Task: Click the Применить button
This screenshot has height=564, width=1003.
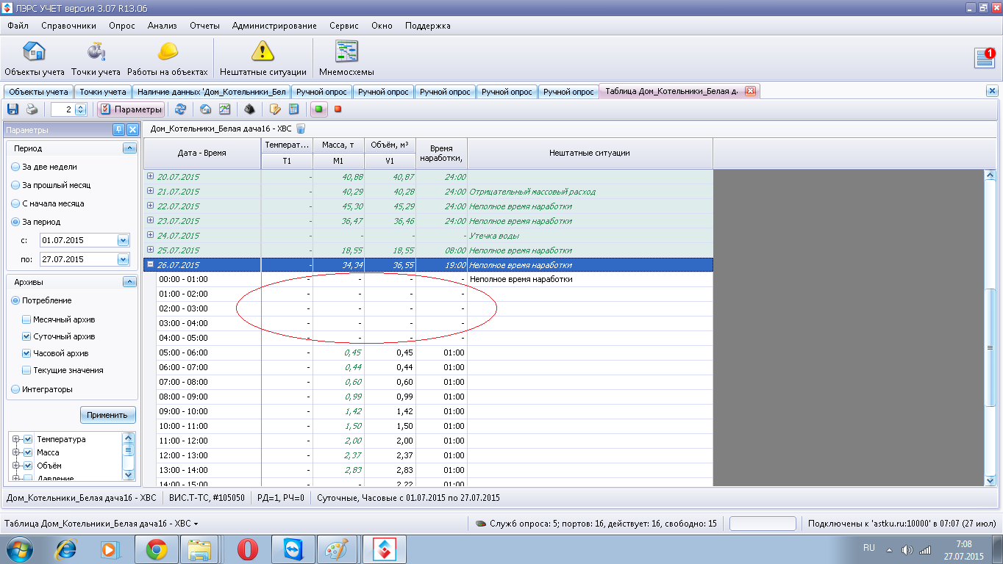Action: point(107,415)
